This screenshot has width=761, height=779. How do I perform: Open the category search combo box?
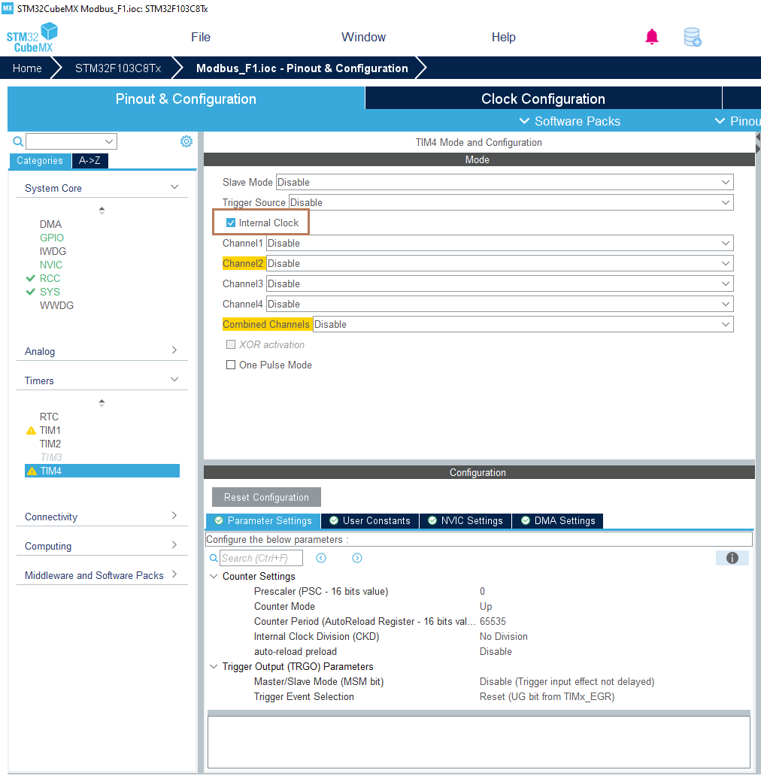71,141
